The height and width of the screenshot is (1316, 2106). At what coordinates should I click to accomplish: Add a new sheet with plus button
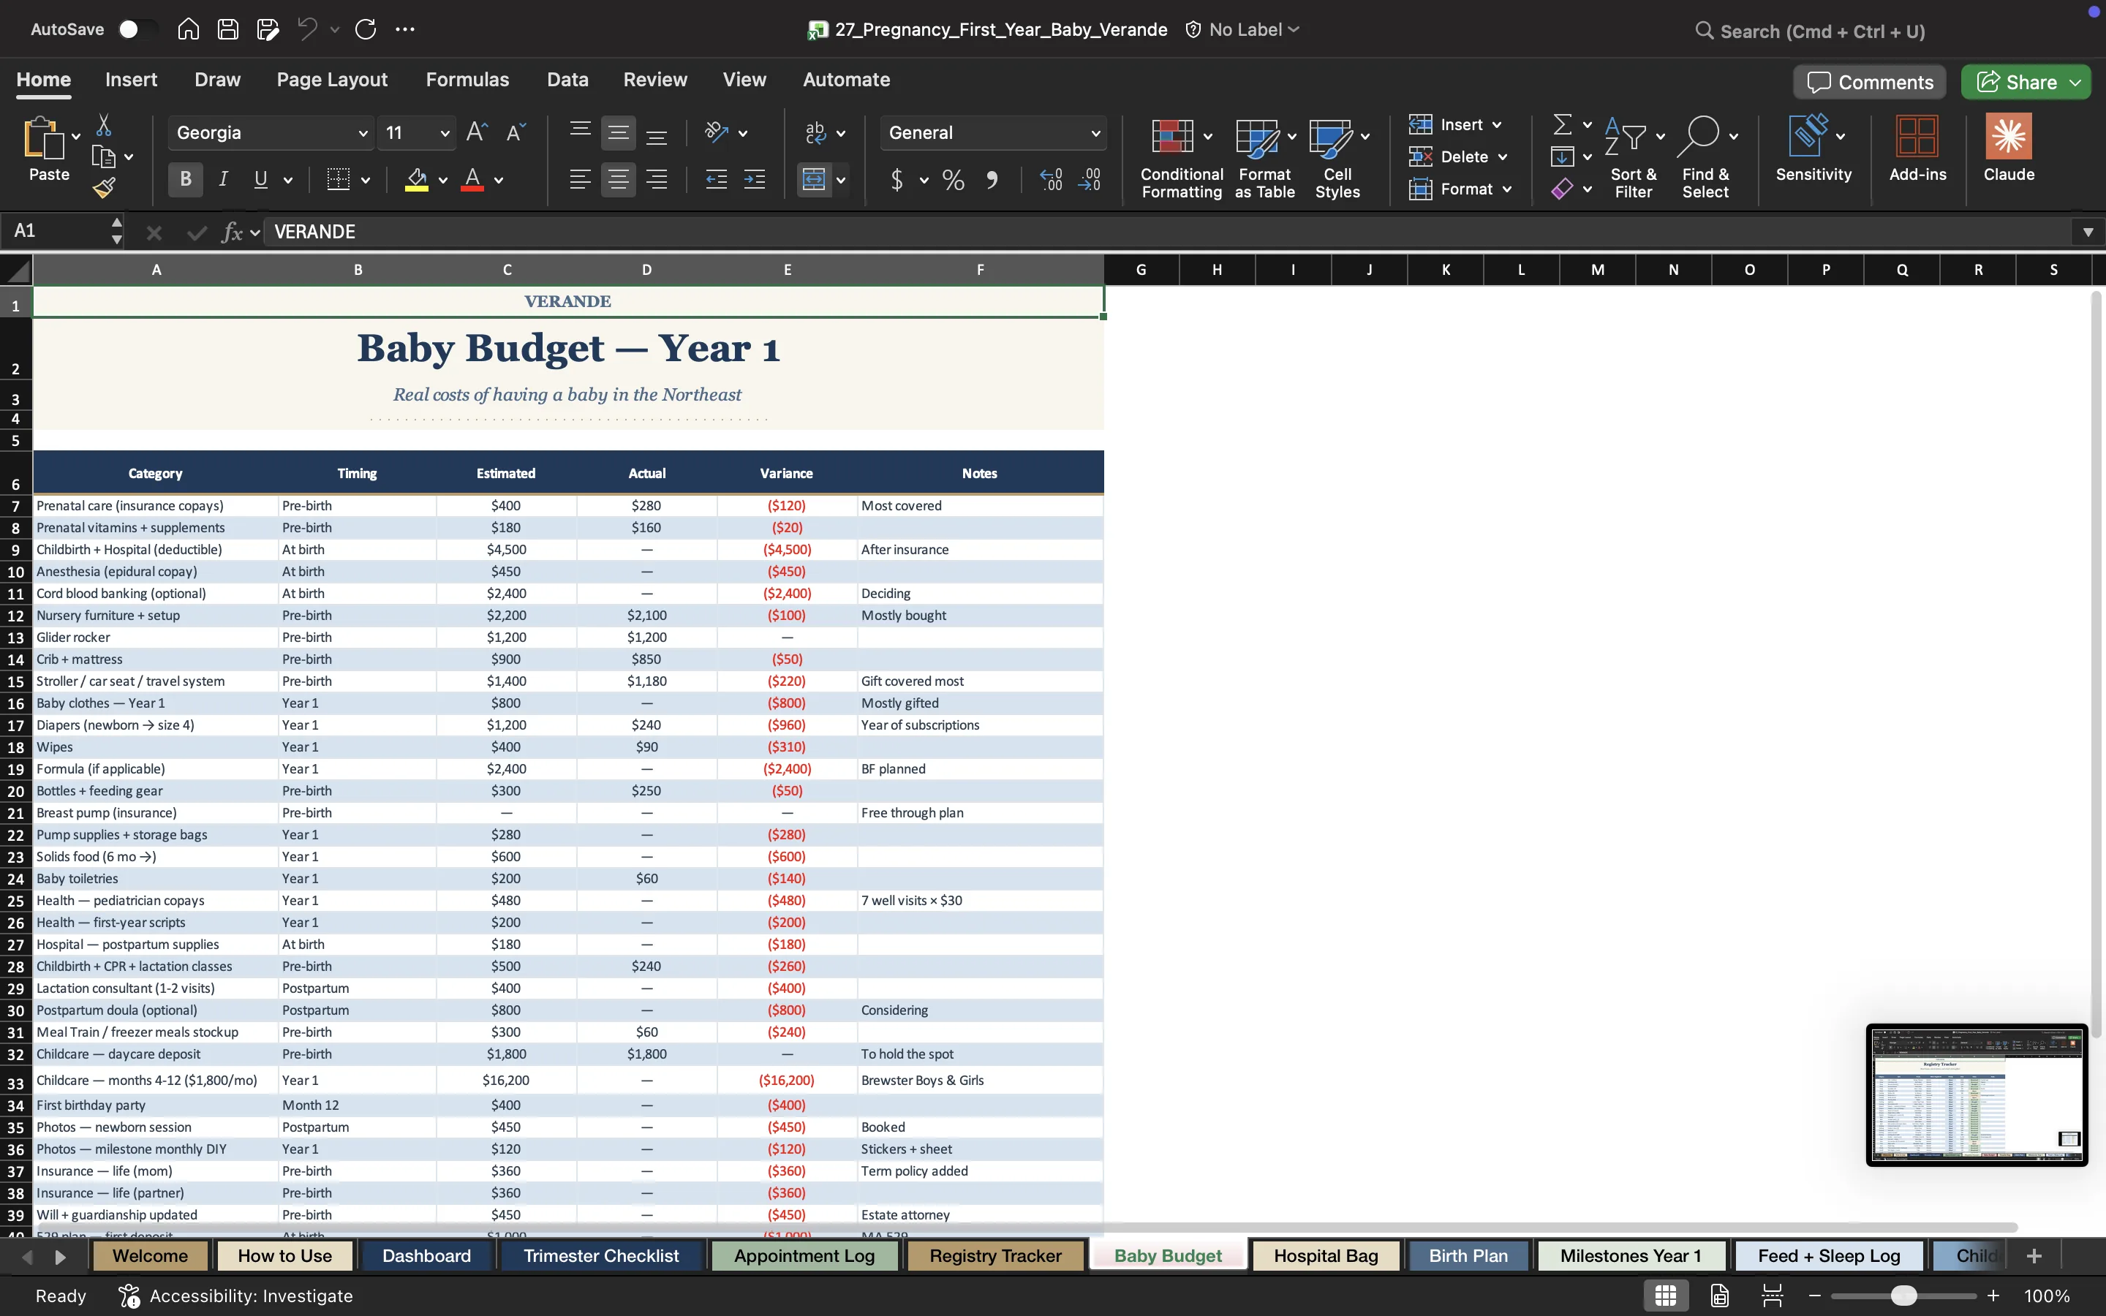(2034, 1256)
